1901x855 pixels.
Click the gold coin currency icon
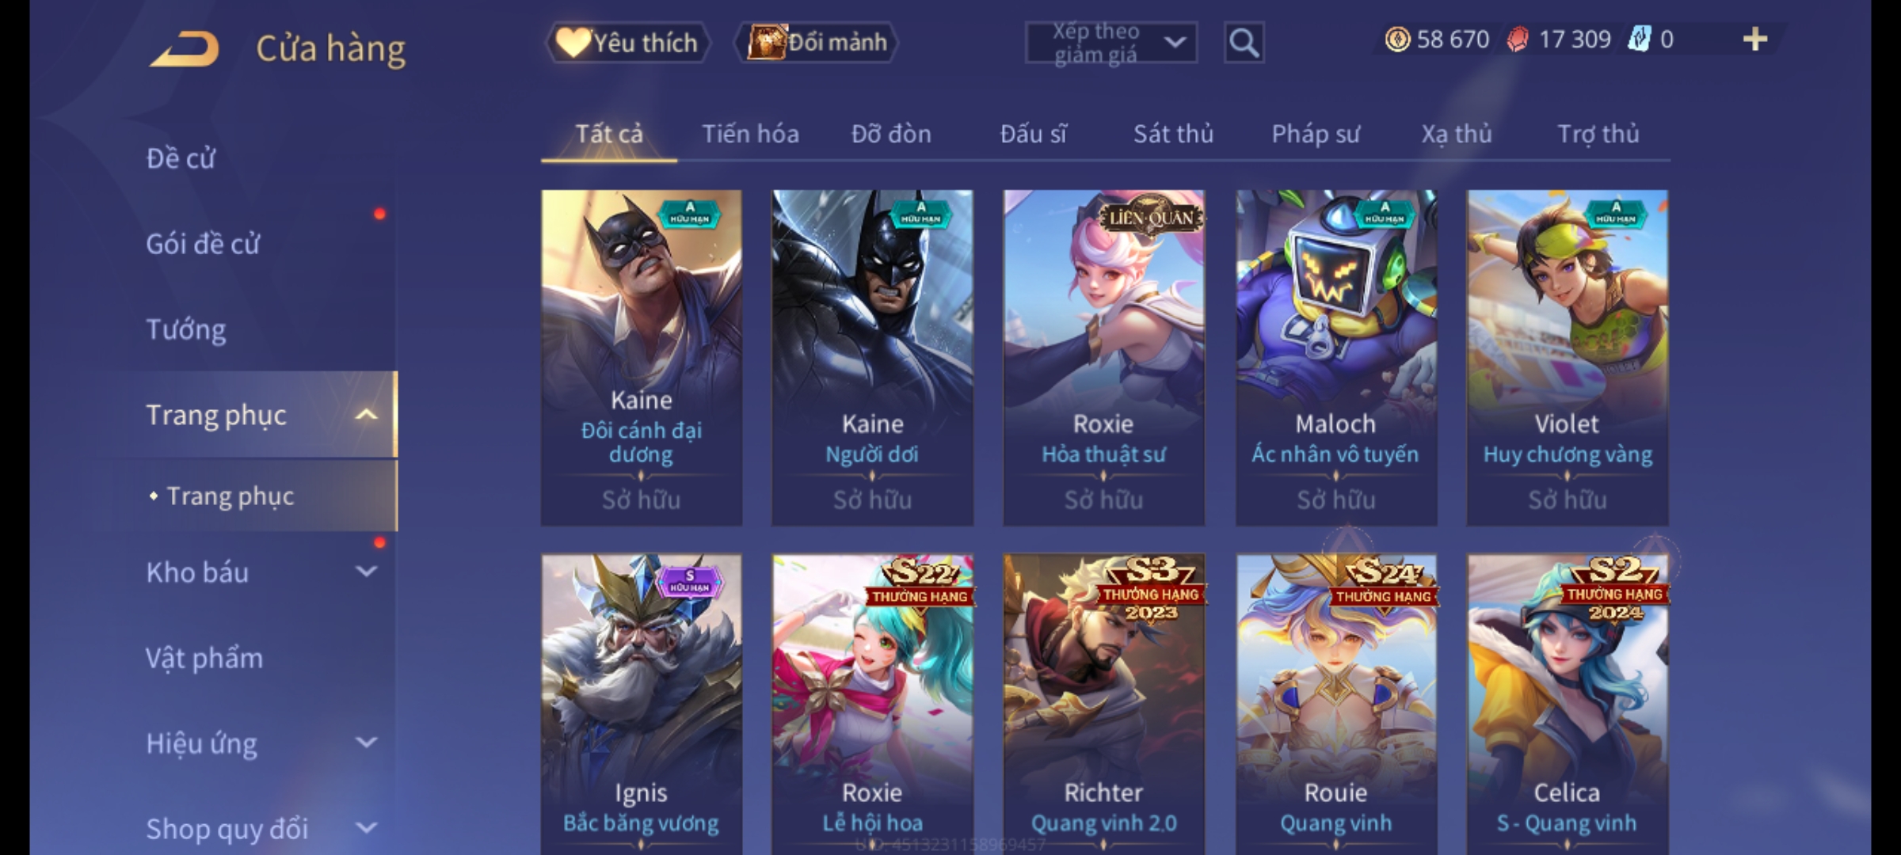pyautogui.click(x=1397, y=40)
